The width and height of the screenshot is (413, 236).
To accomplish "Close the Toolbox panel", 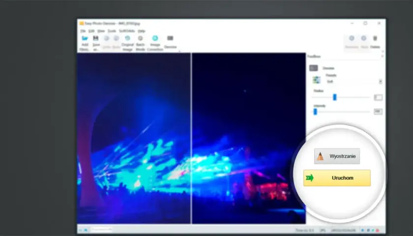I will coord(383,56).
